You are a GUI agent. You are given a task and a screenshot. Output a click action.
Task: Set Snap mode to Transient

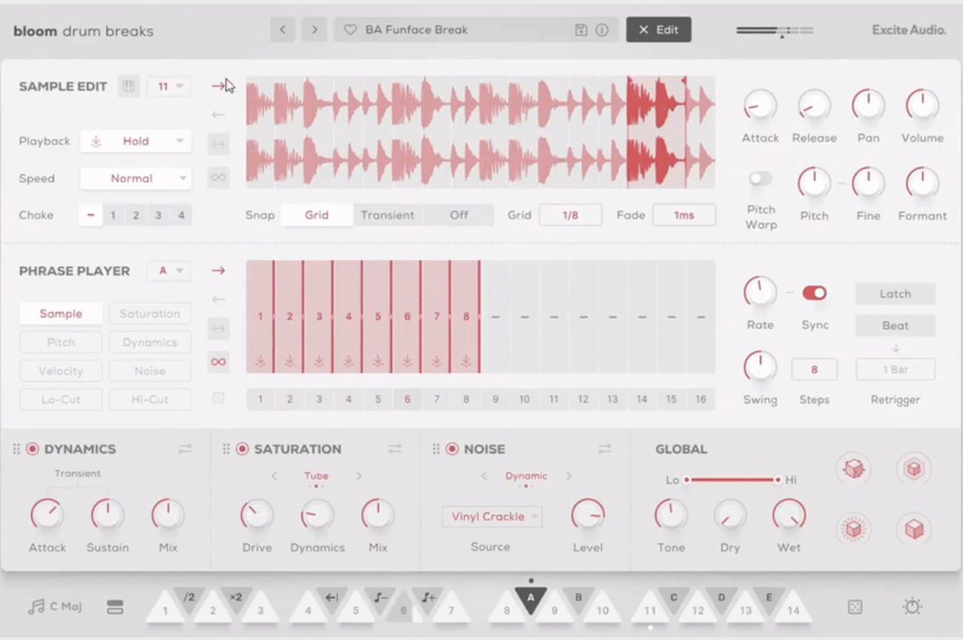[388, 215]
